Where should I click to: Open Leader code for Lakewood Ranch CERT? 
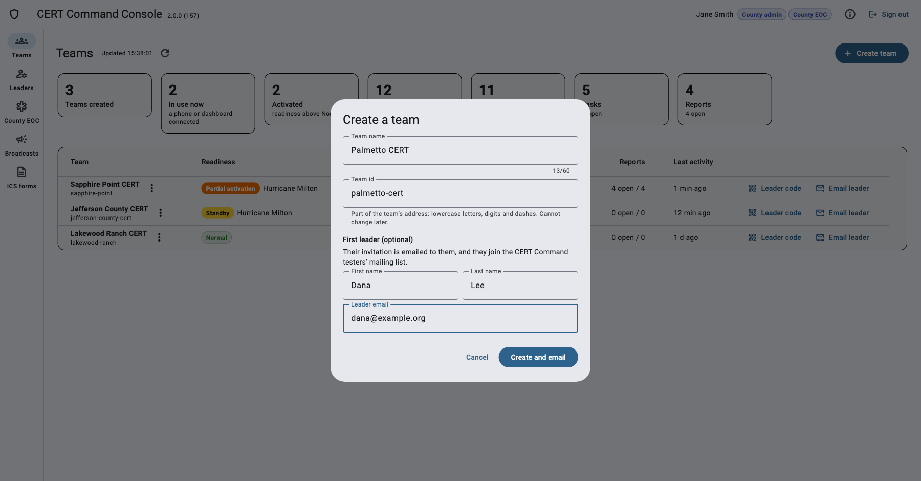coord(775,237)
